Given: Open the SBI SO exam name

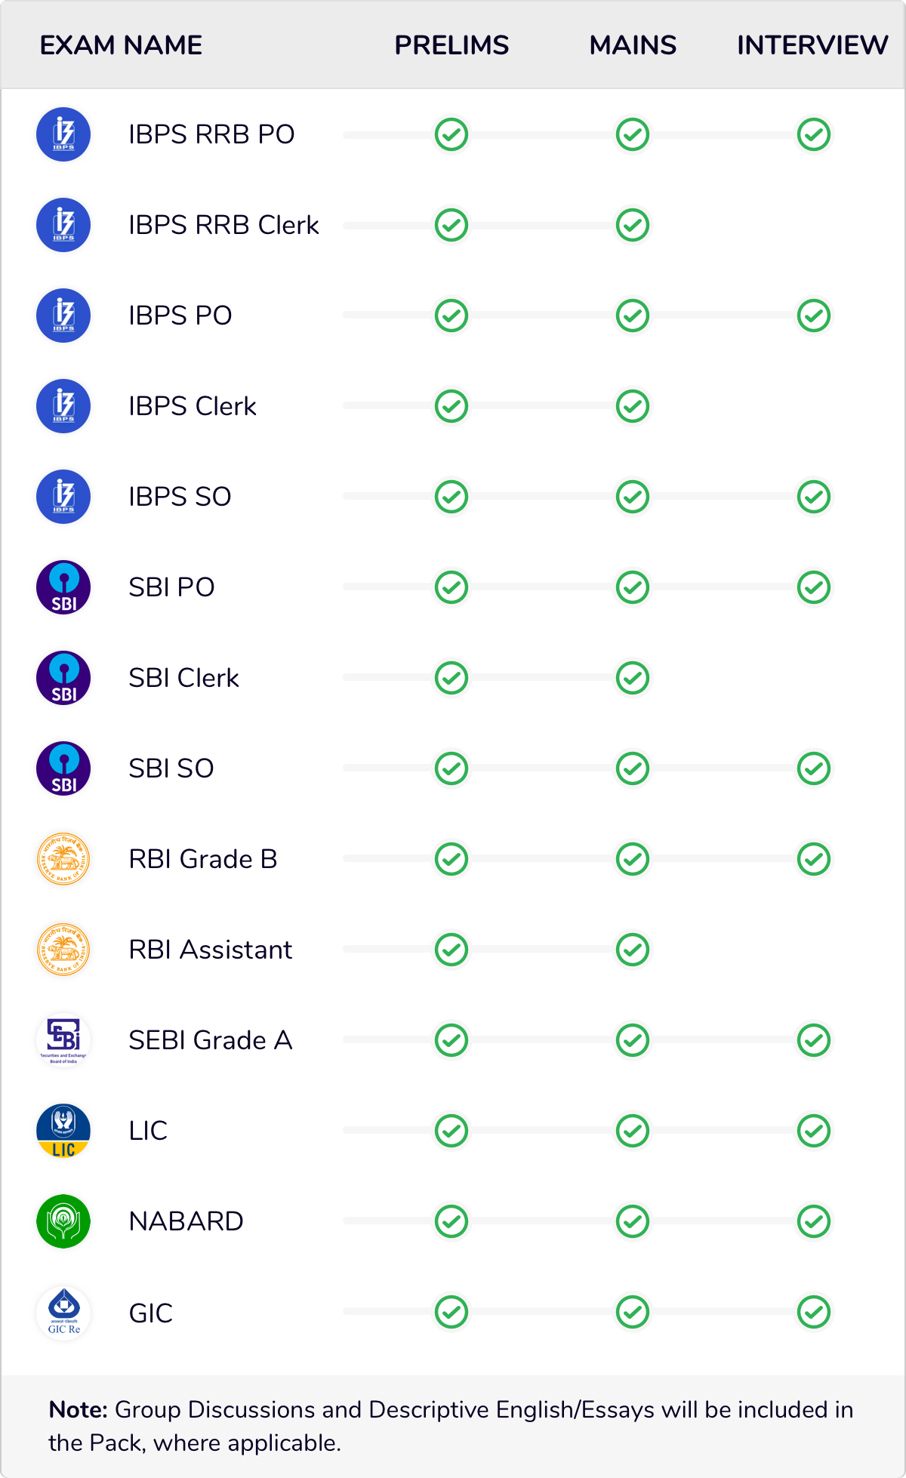Looking at the screenshot, I should (x=171, y=768).
